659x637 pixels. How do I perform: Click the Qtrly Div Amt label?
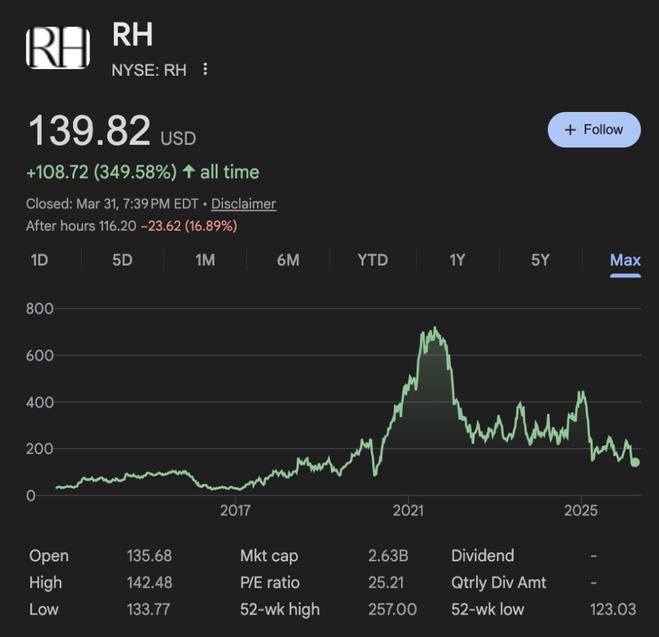[499, 583]
